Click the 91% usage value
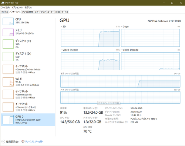 pos(63,113)
